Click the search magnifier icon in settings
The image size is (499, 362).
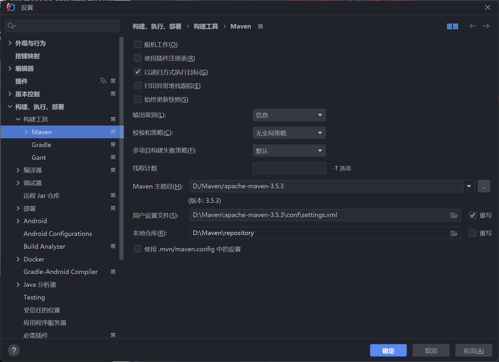pos(11,26)
